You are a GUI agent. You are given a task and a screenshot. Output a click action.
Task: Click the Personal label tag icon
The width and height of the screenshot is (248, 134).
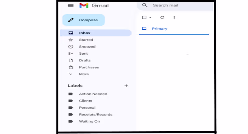click(x=71, y=107)
